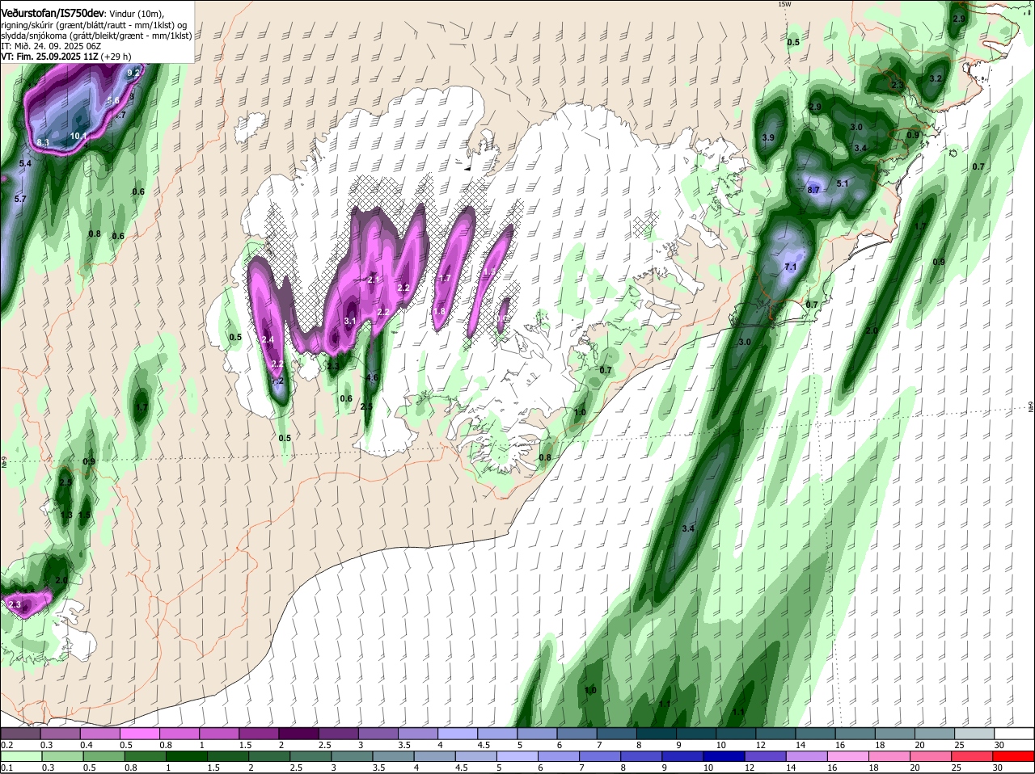Click the 10.1 precipitation value label
The image size is (1035, 774).
[x=78, y=137]
